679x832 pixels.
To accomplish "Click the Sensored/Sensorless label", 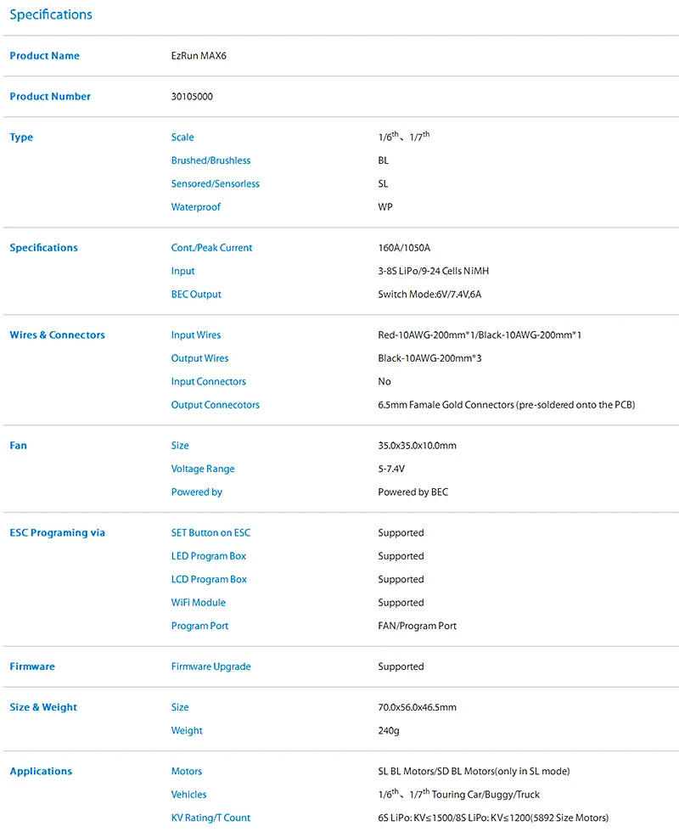I will point(216,183).
